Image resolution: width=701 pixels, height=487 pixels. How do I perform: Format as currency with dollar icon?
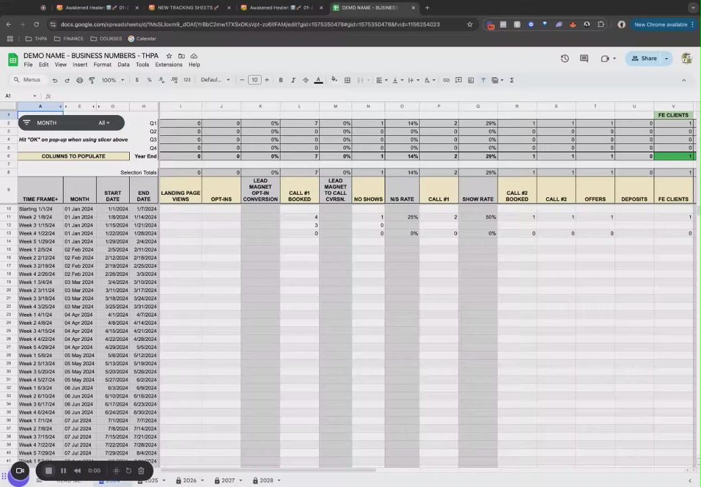coord(137,80)
